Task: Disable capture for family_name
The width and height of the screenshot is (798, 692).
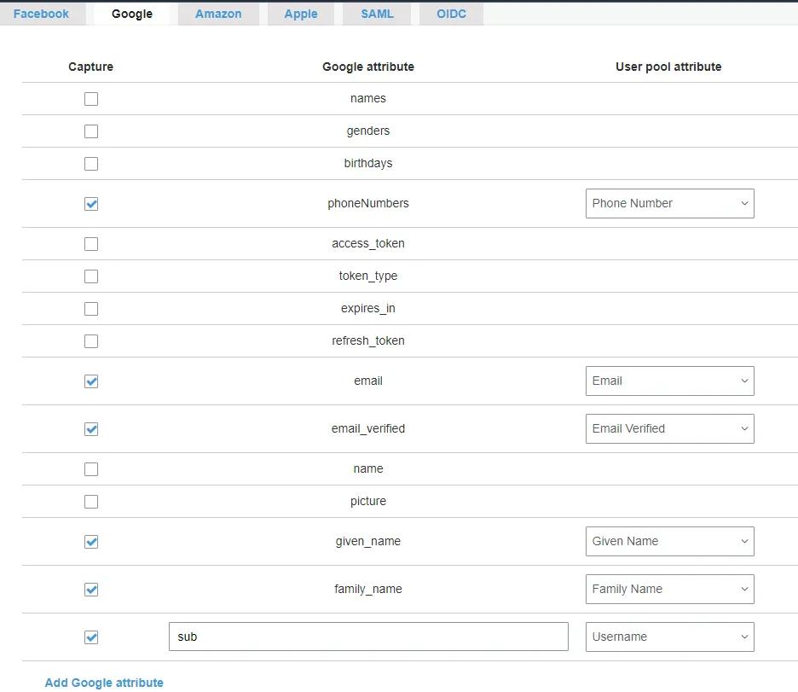Action: (x=91, y=590)
